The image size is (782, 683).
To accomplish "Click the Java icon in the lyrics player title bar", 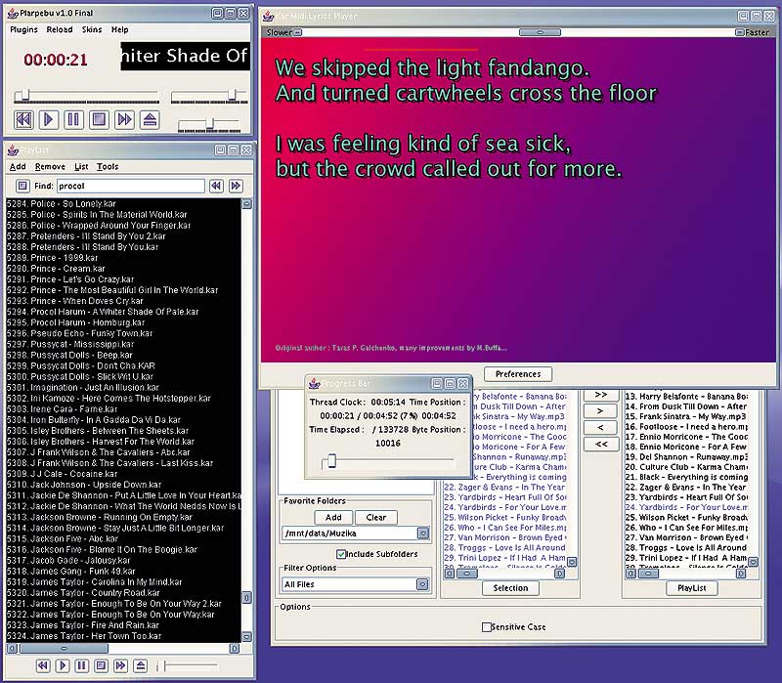I will (x=268, y=16).
